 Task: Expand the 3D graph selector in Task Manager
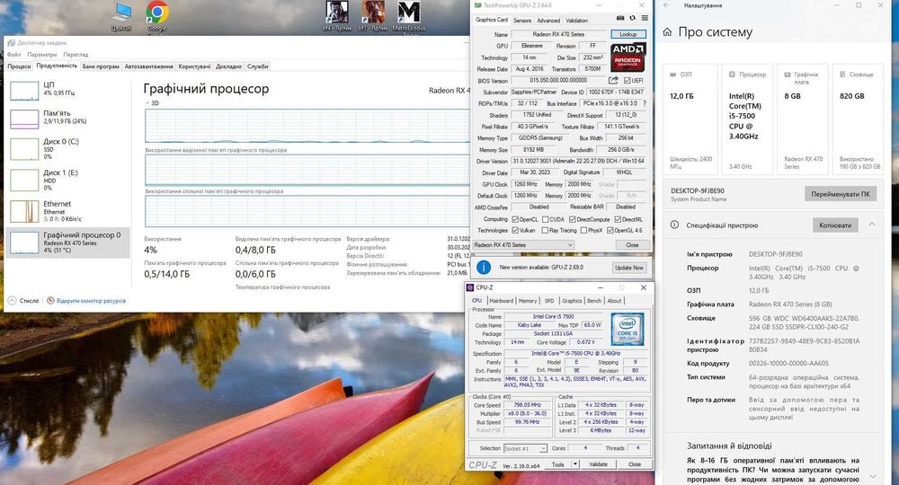147,103
